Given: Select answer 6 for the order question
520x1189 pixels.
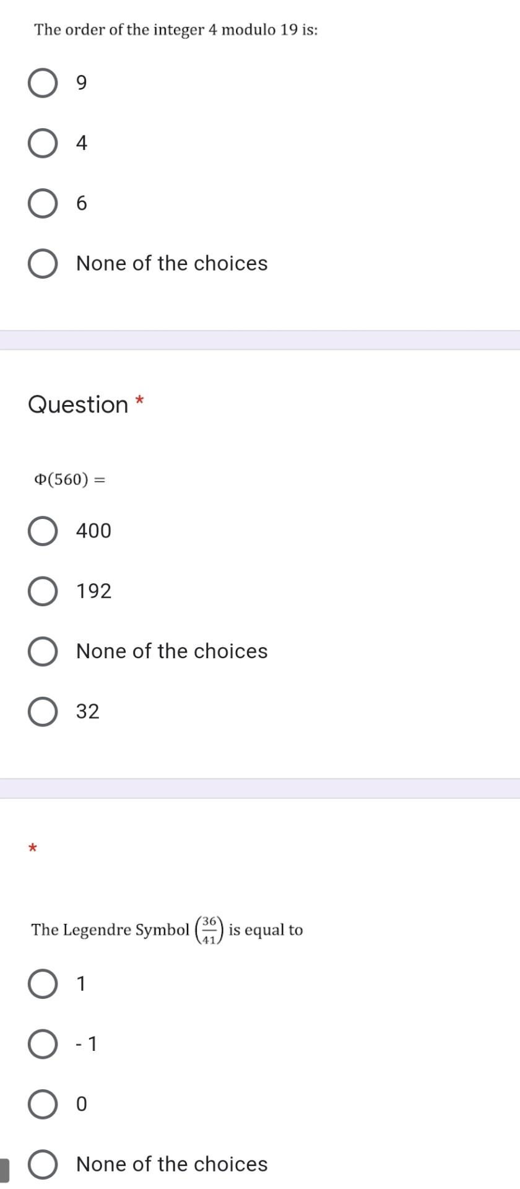Looking at the screenshot, I should point(41,203).
